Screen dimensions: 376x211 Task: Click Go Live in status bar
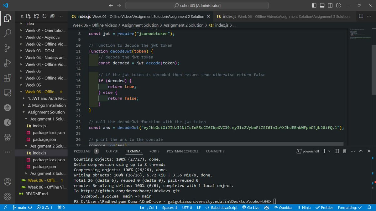click(250, 208)
